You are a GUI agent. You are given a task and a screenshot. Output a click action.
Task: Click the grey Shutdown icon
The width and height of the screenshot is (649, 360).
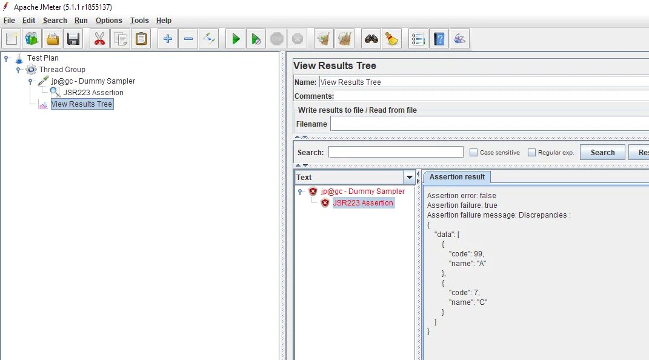(x=298, y=39)
